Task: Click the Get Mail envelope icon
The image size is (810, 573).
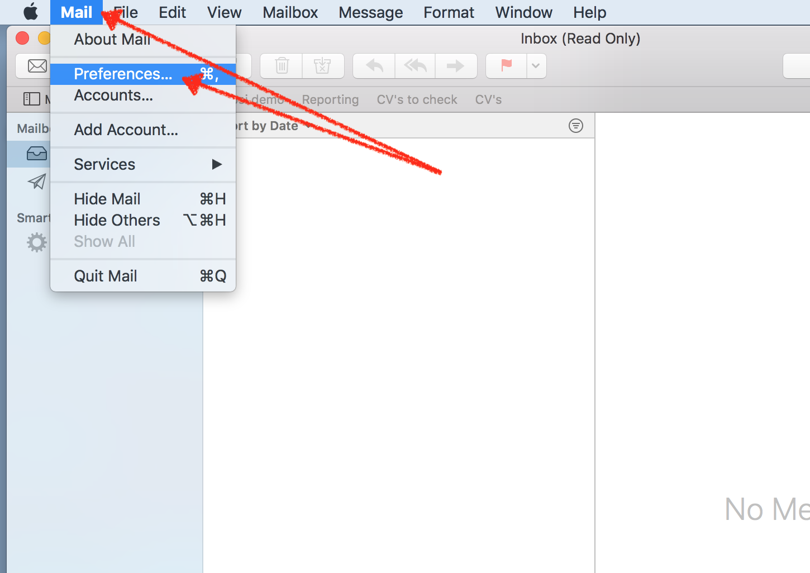Action: (37, 66)
